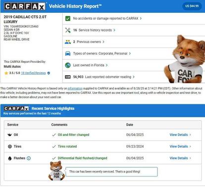Expand Last reported odometer reading chevron
The width and height of the screenshot is (205, 187).
(134, 77)
